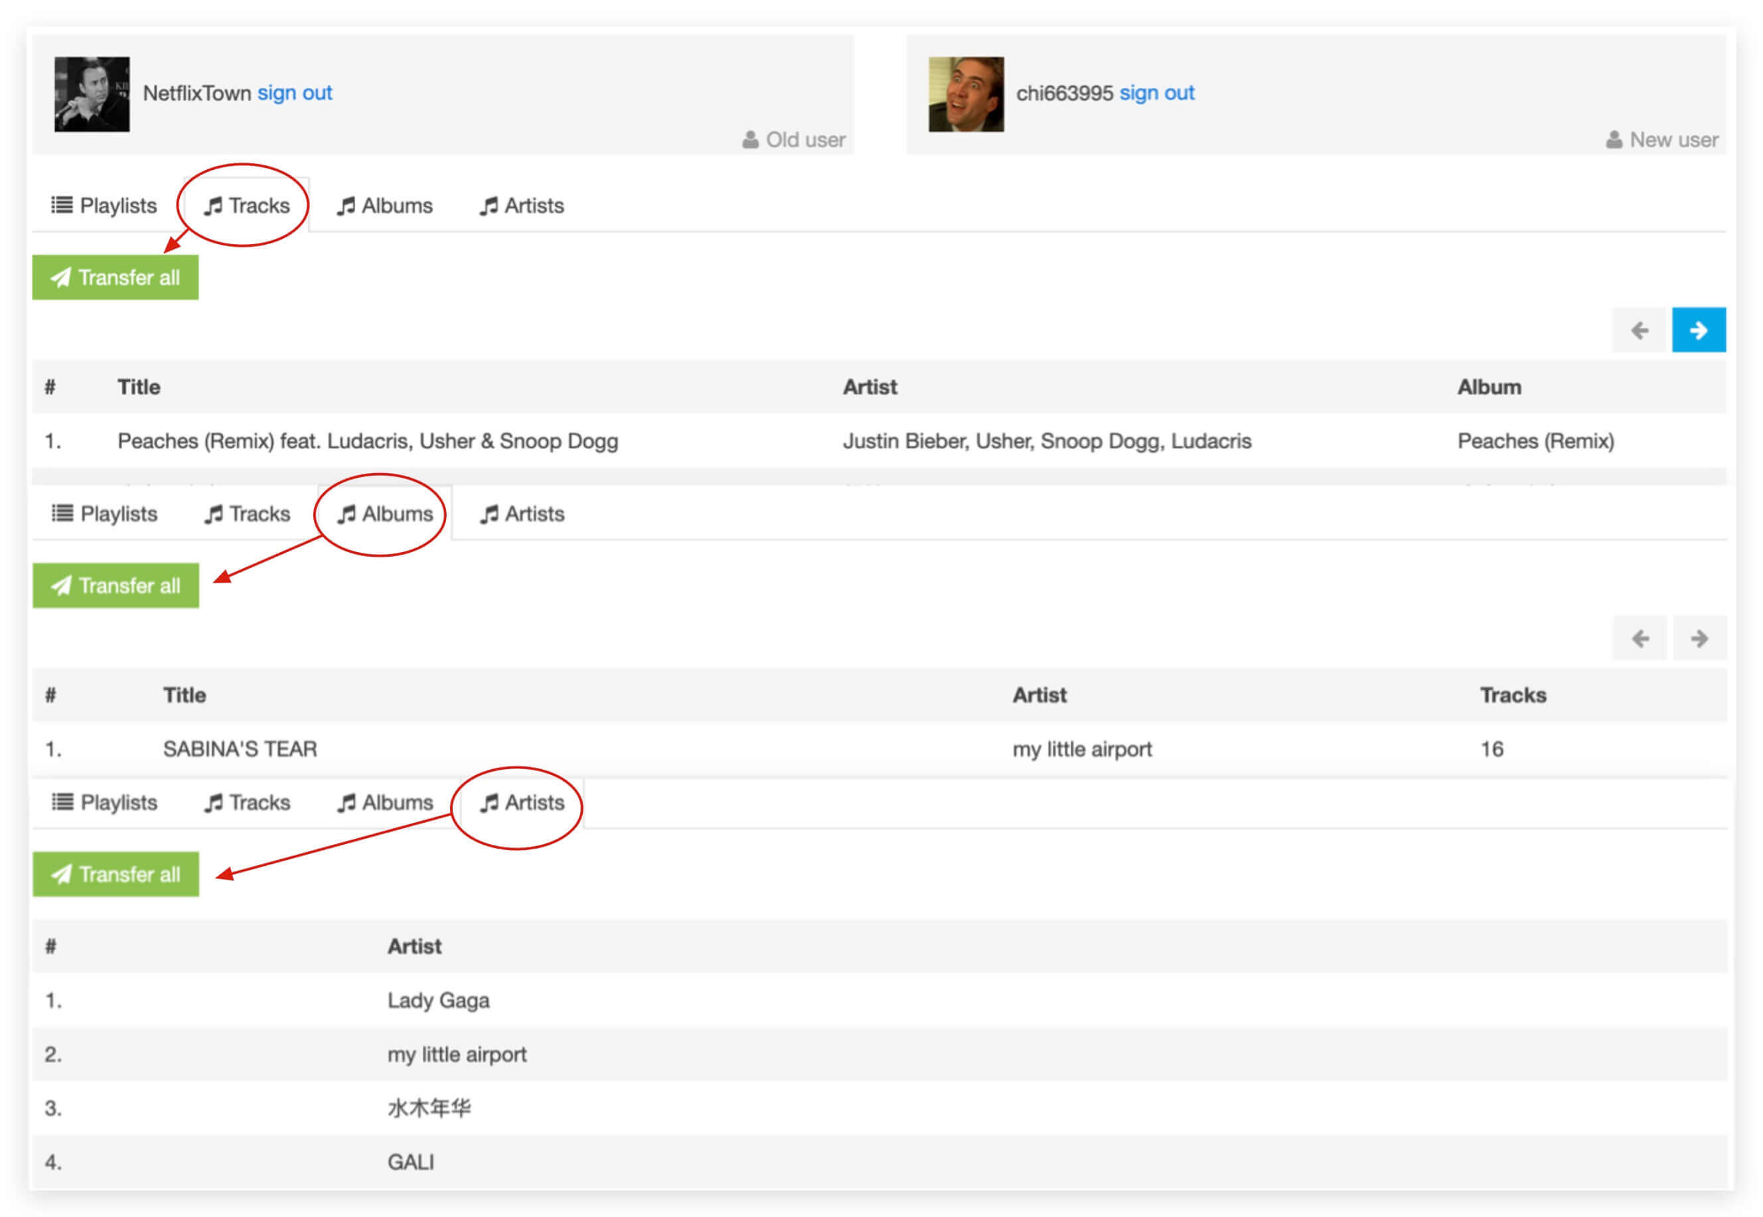Open the Tracks tab circled at top

pyautogui.click(x=246, y=206)
